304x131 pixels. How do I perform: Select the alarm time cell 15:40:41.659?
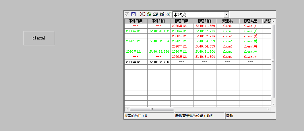(205, 26)
